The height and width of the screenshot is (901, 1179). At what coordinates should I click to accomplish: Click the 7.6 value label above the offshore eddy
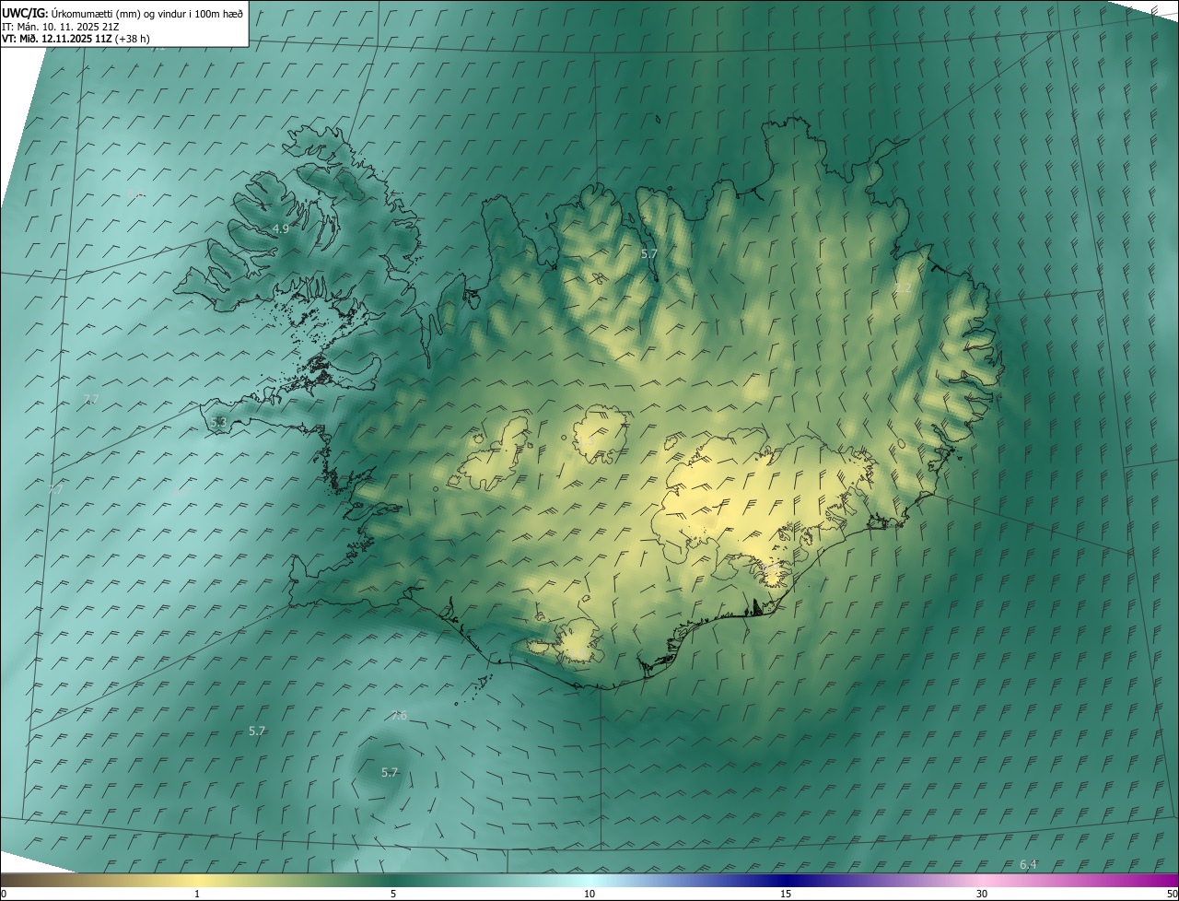point(398,716)
